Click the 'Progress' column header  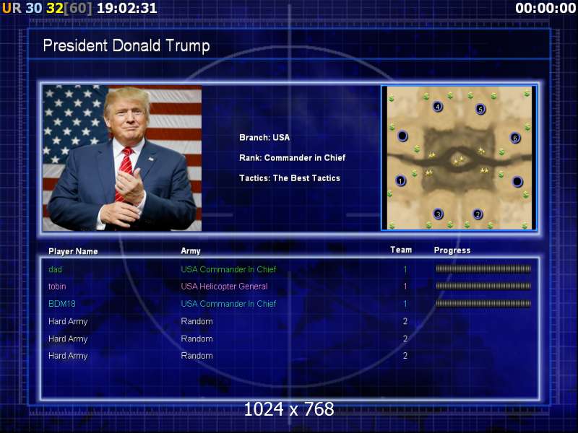pos(452,250)
